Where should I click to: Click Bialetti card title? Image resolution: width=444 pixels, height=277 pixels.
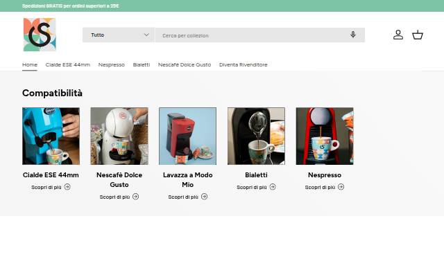coord(256,175)
